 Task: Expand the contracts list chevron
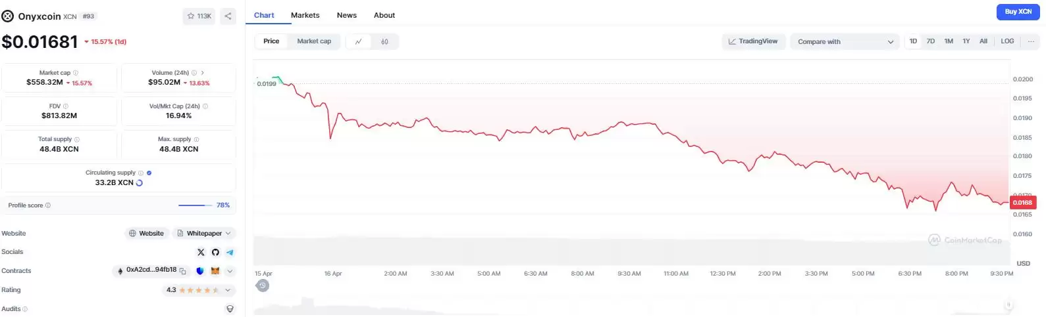point(230,271)
